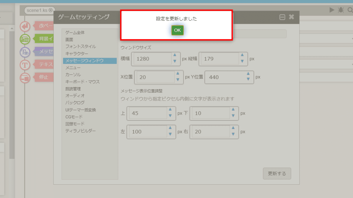353x198 pixels.
Task: Click the 更新する button
Action: click(x=277, y=174)
